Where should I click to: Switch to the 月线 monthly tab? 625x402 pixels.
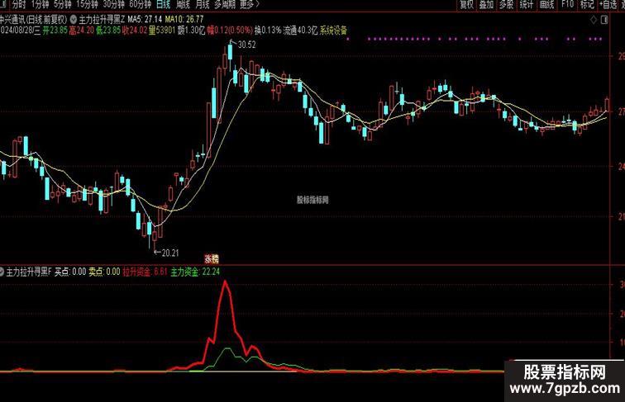[x=203, y=5]
